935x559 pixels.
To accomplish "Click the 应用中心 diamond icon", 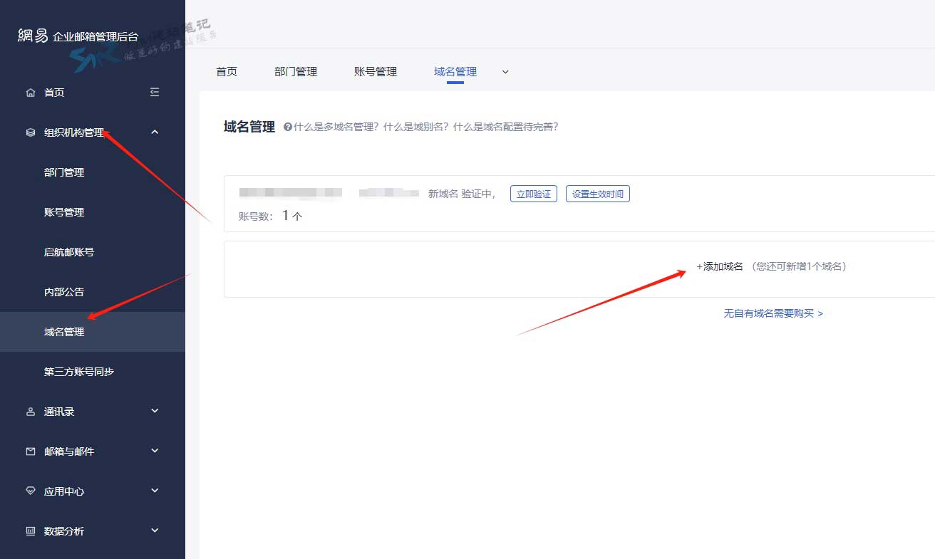I will coord(30,491).
